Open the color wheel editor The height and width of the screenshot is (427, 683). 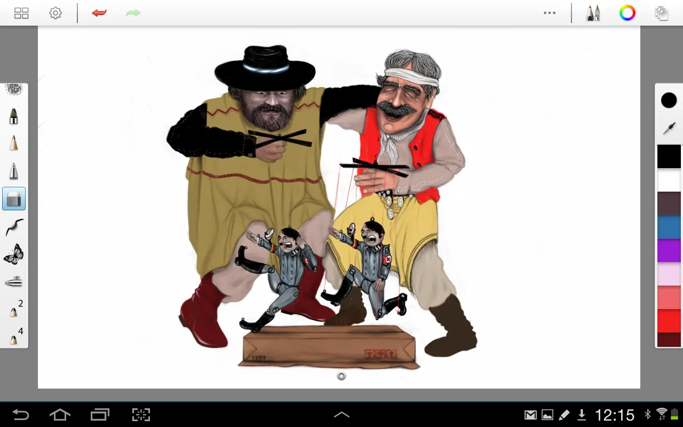point(627,13)
